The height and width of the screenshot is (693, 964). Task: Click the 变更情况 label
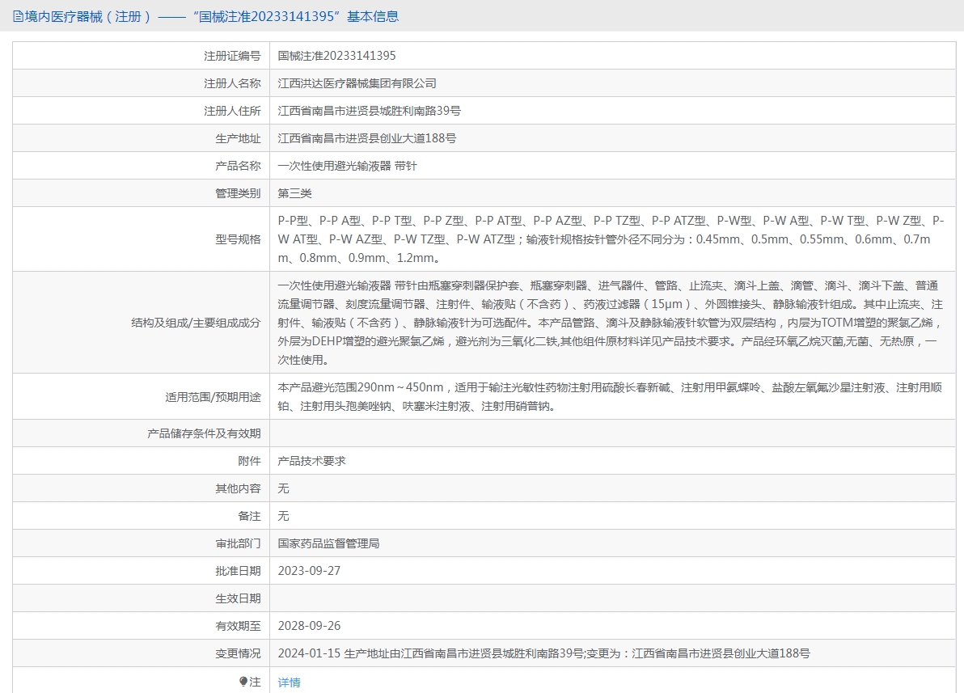pos(238,653)
